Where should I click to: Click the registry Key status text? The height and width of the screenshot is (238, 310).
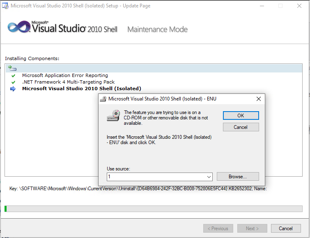click(x=138, y=189)
